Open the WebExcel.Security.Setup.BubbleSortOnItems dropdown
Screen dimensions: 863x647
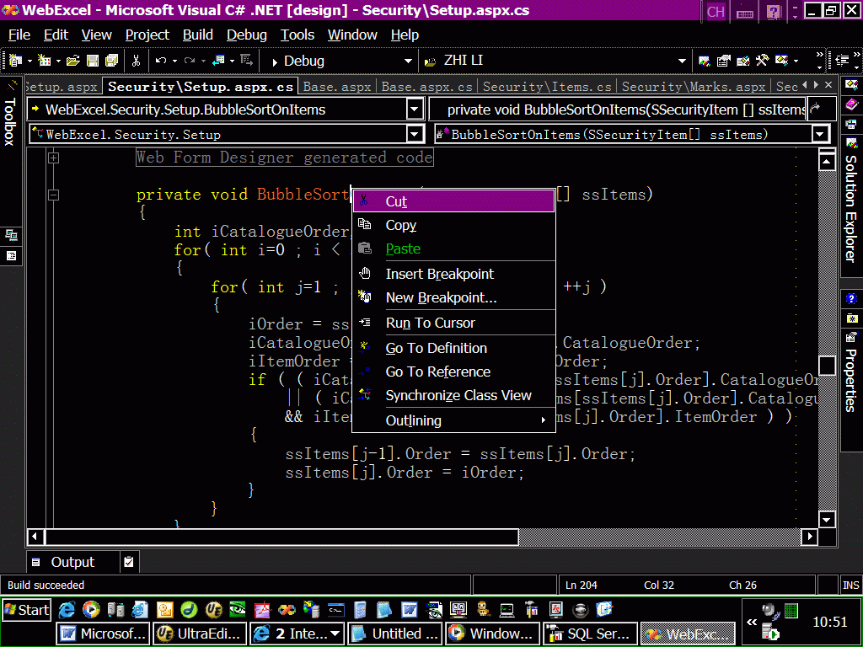pos(415,109)
